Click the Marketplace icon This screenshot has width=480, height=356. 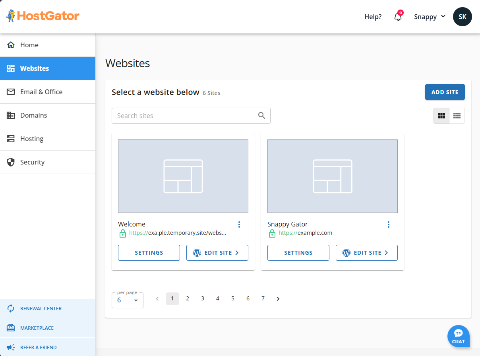click(x=11, y=328)
